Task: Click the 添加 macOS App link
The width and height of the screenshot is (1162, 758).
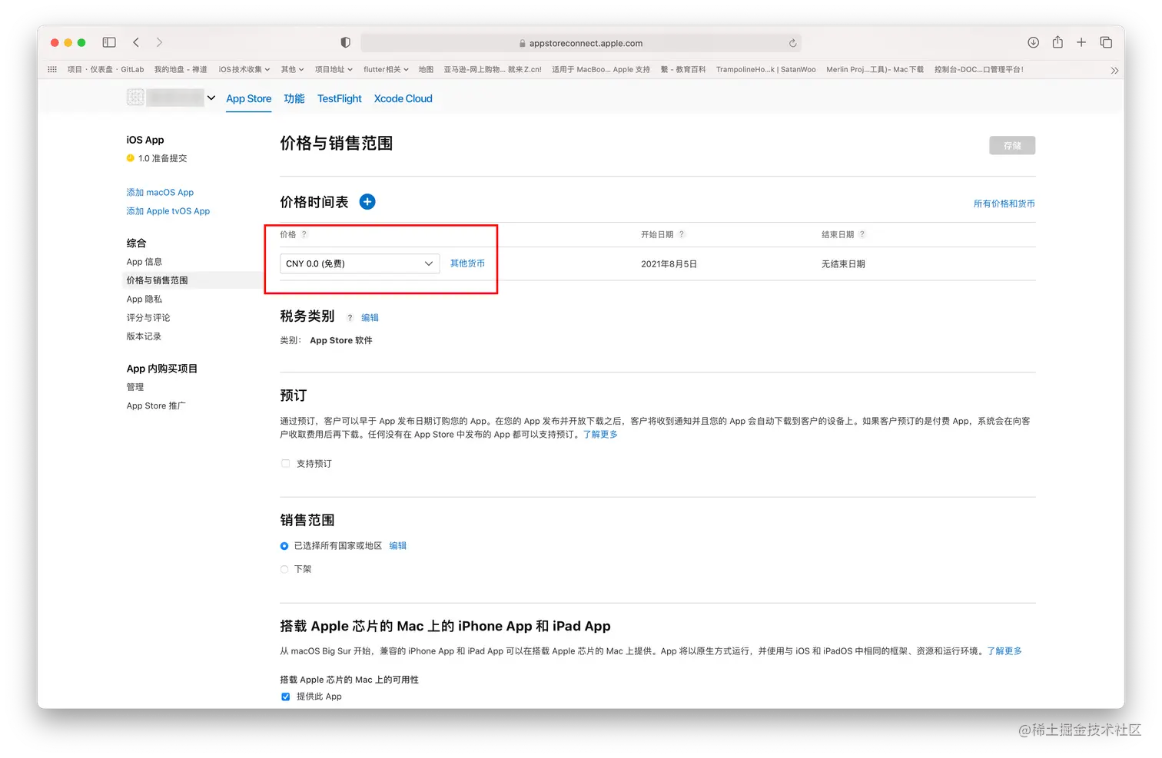Action: pyautogui.click(x=160, y=192)
